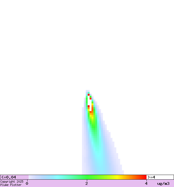The image size is (174, 187).
Task: Select the '4' tick label on scale
Action: (x=146, y=183)
